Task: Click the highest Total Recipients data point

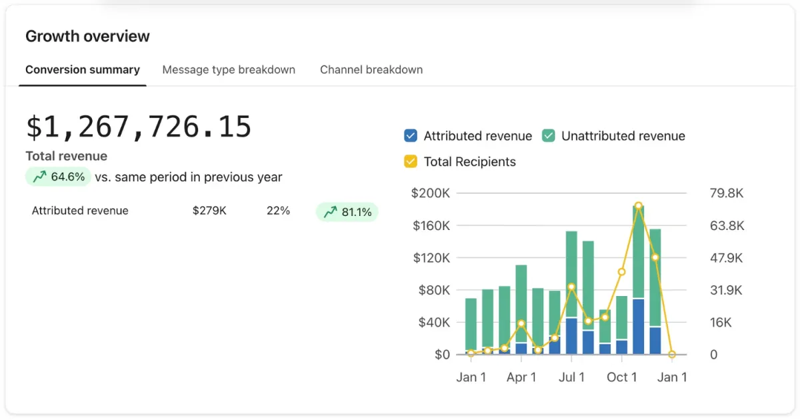Action: [x=639, y=207]
